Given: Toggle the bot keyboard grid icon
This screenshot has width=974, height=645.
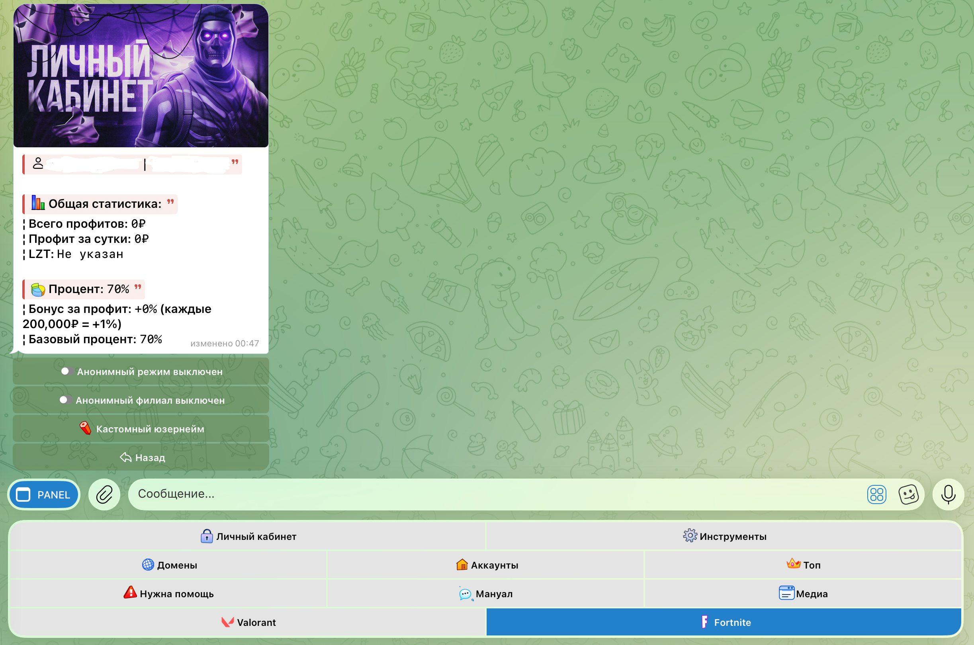Looking at the screenshot, I should 876,494.
